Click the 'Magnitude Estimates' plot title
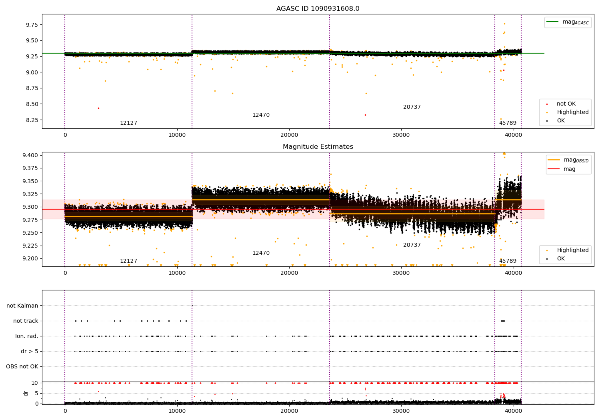The width and height of the screenshot is (600, 420). point(318,147)
